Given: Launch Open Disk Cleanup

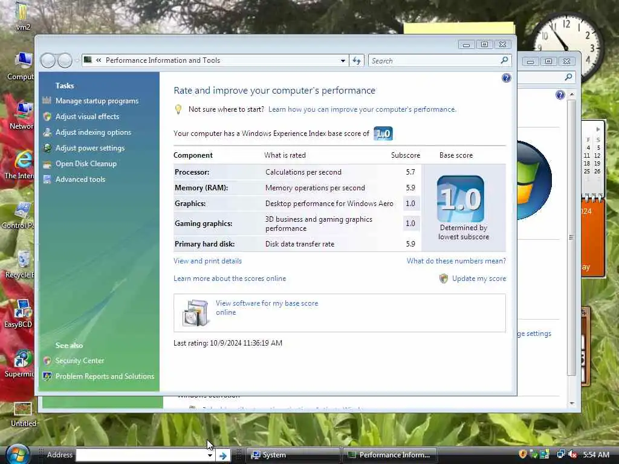Looking at the screenshot, I should (86, 164).
